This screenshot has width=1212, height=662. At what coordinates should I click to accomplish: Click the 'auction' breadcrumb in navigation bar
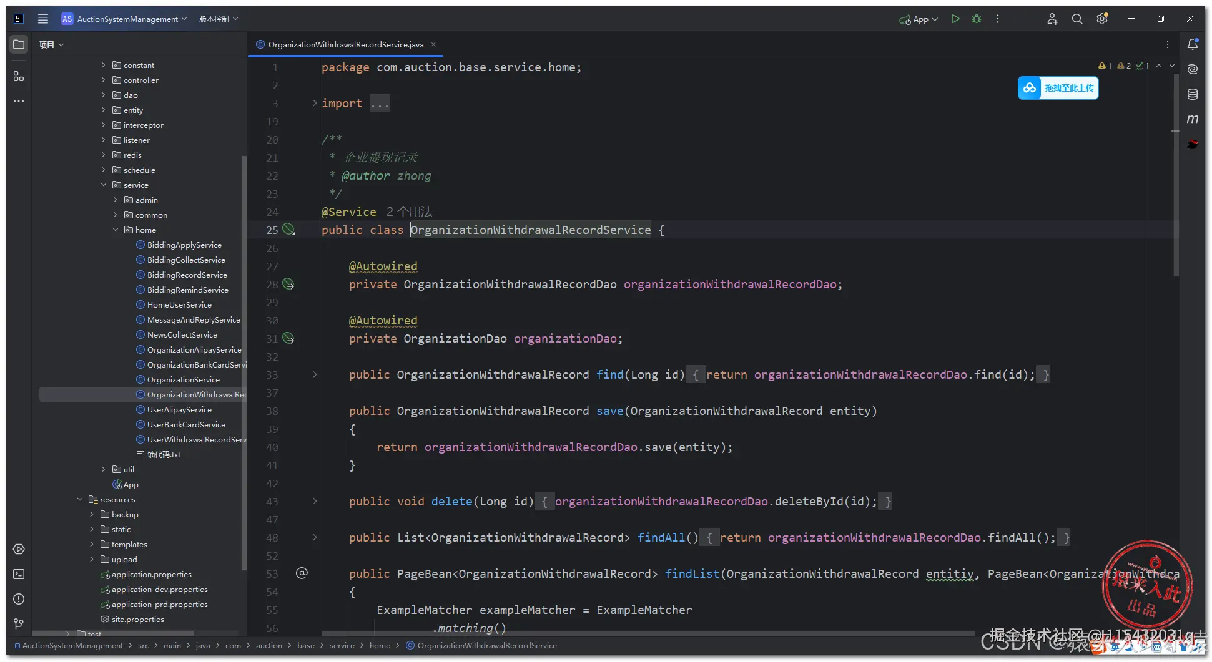click(269, 645)
